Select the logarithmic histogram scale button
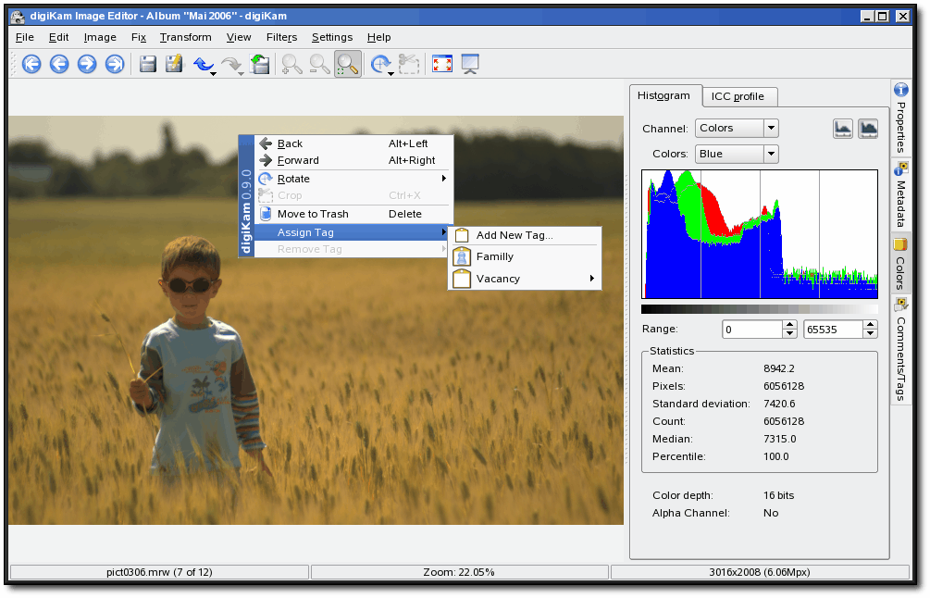Screen dimensions: 930x598 pos(868,128)
